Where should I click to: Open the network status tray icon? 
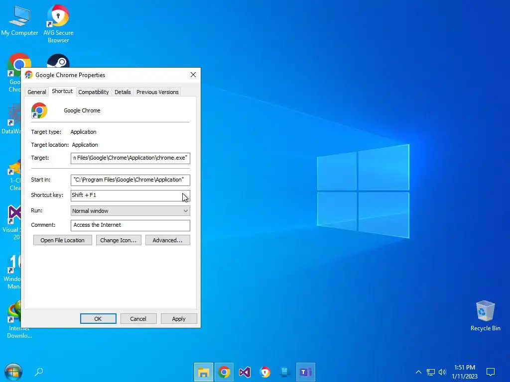[431, 372]
